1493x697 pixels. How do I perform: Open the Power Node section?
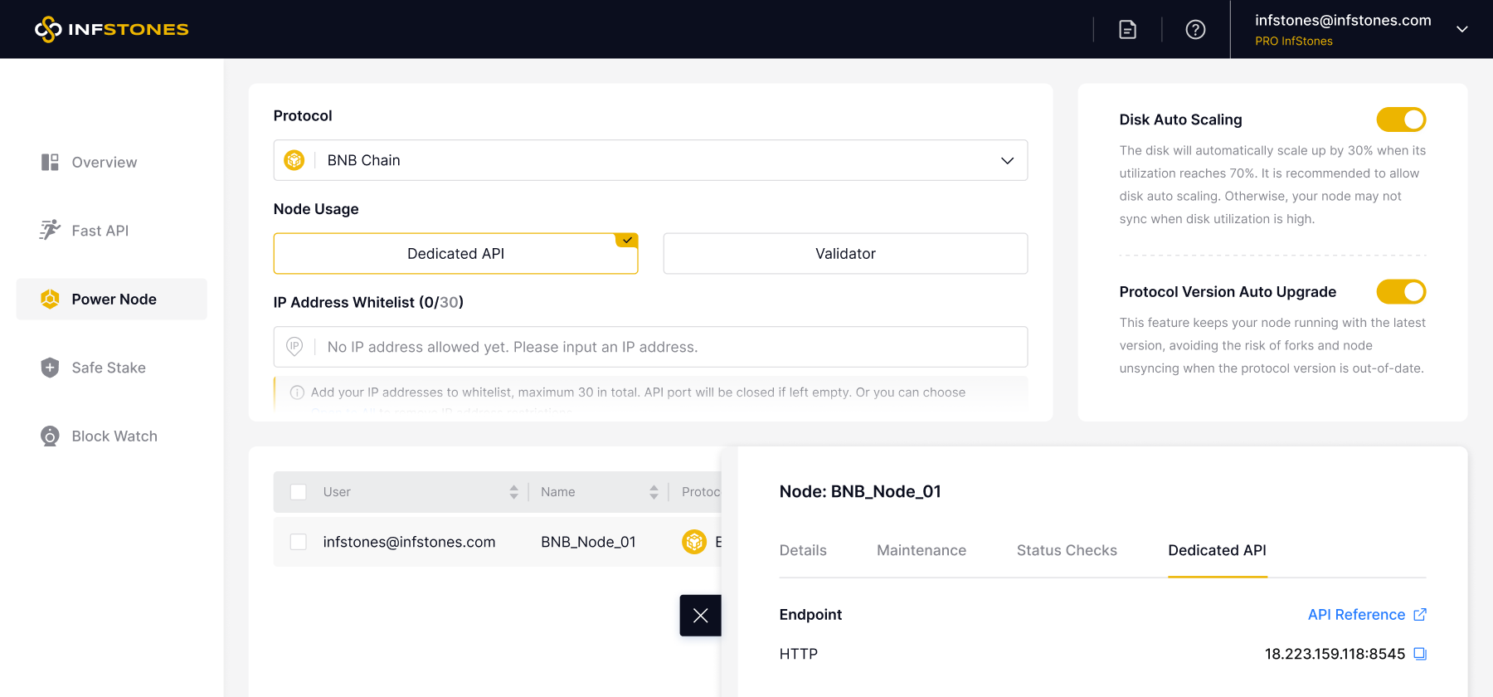click(x=112, y=299)
